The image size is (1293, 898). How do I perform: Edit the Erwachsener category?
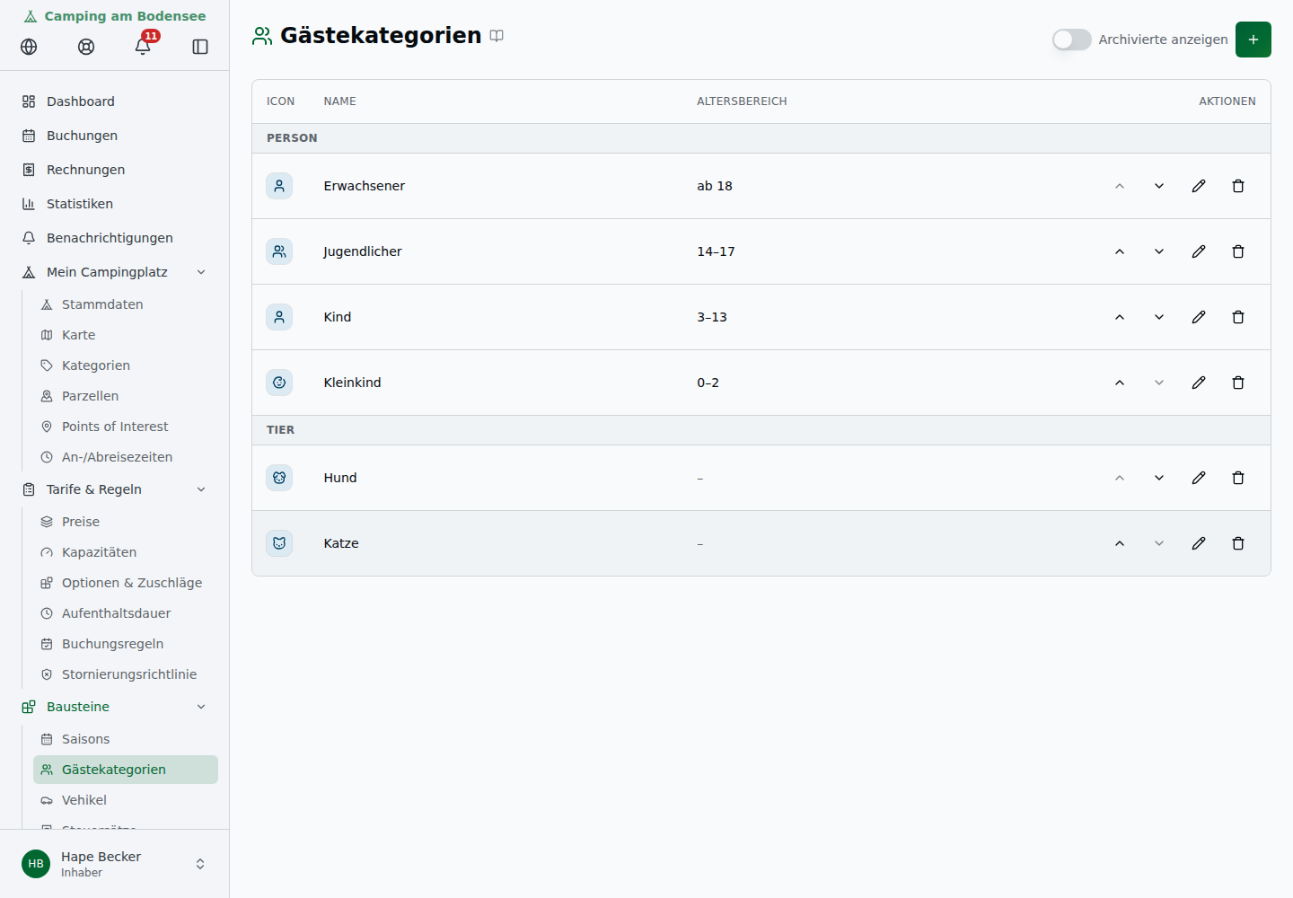pyautogui.click(x=1199, y=186)
